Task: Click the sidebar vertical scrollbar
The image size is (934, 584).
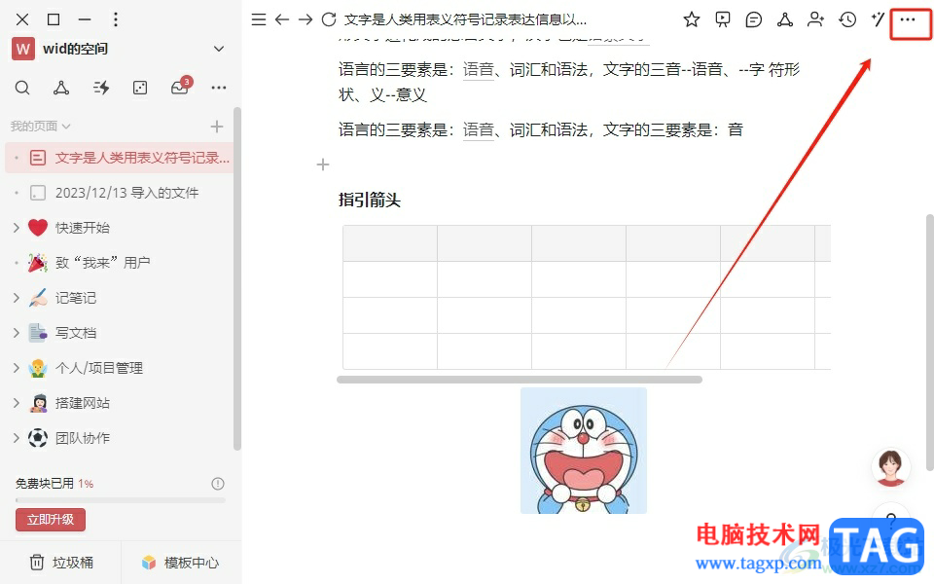Action: (x=237, y=279)
